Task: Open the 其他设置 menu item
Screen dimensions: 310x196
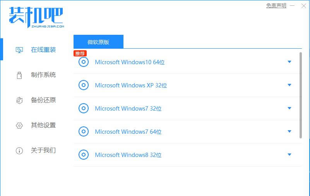Action: [x=43, y=125]
